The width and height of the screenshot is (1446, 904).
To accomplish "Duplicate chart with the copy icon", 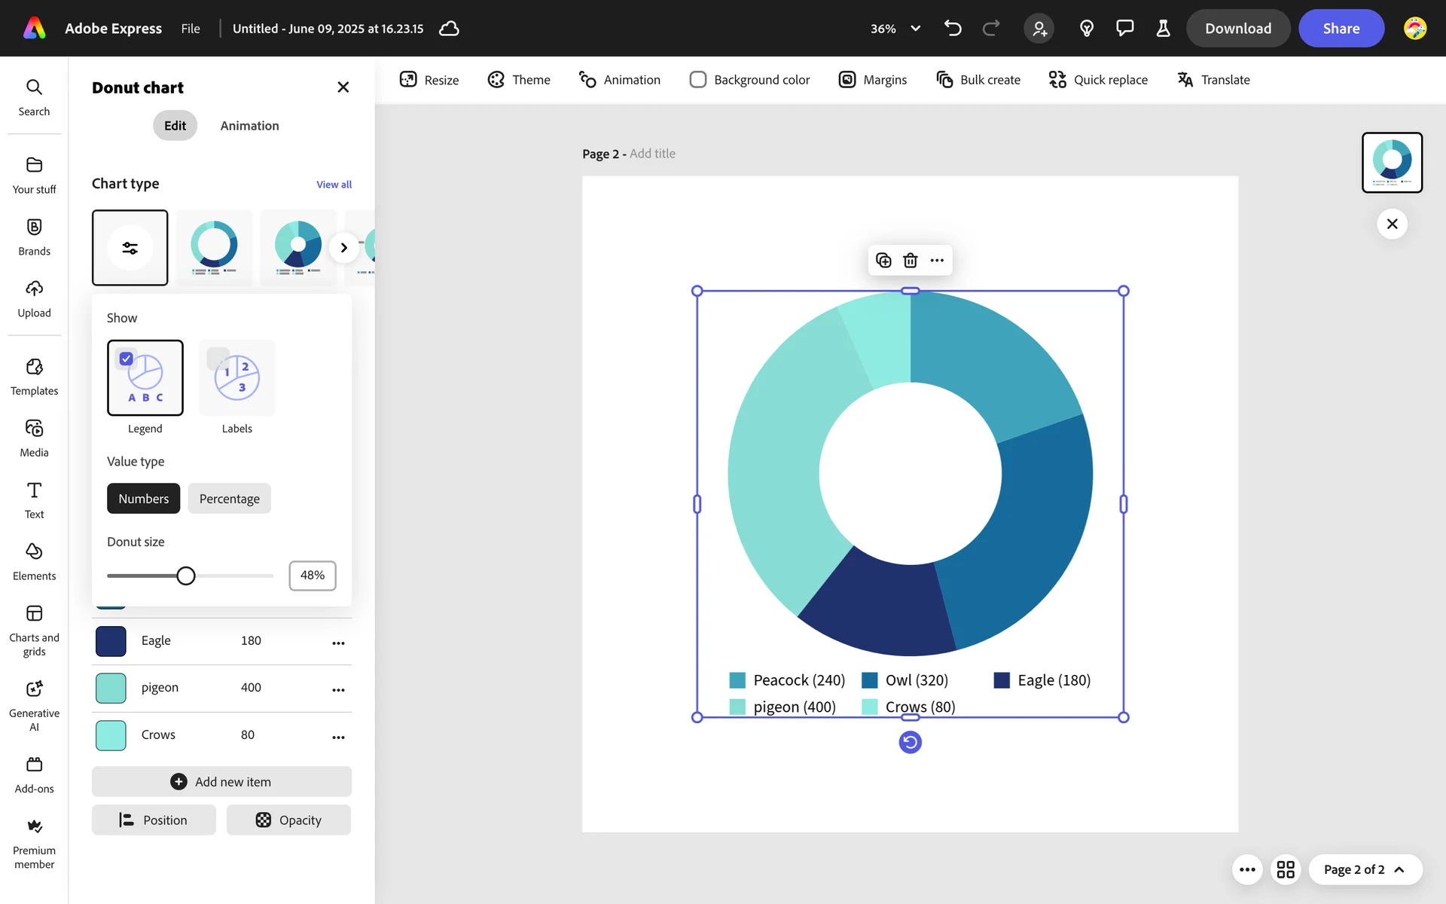I will [x=883, y=261].
